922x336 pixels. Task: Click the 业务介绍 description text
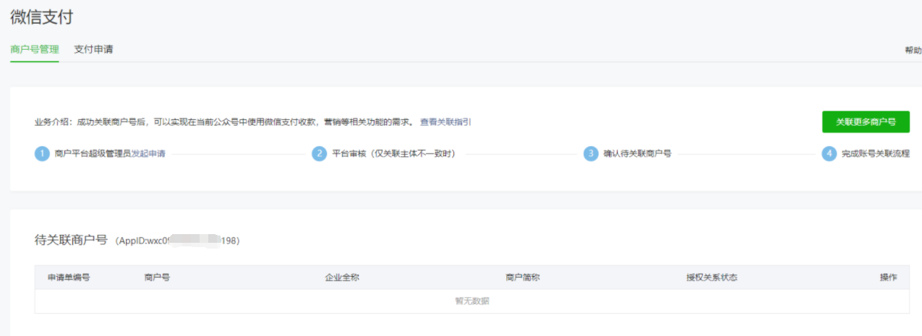pos(225,122)
